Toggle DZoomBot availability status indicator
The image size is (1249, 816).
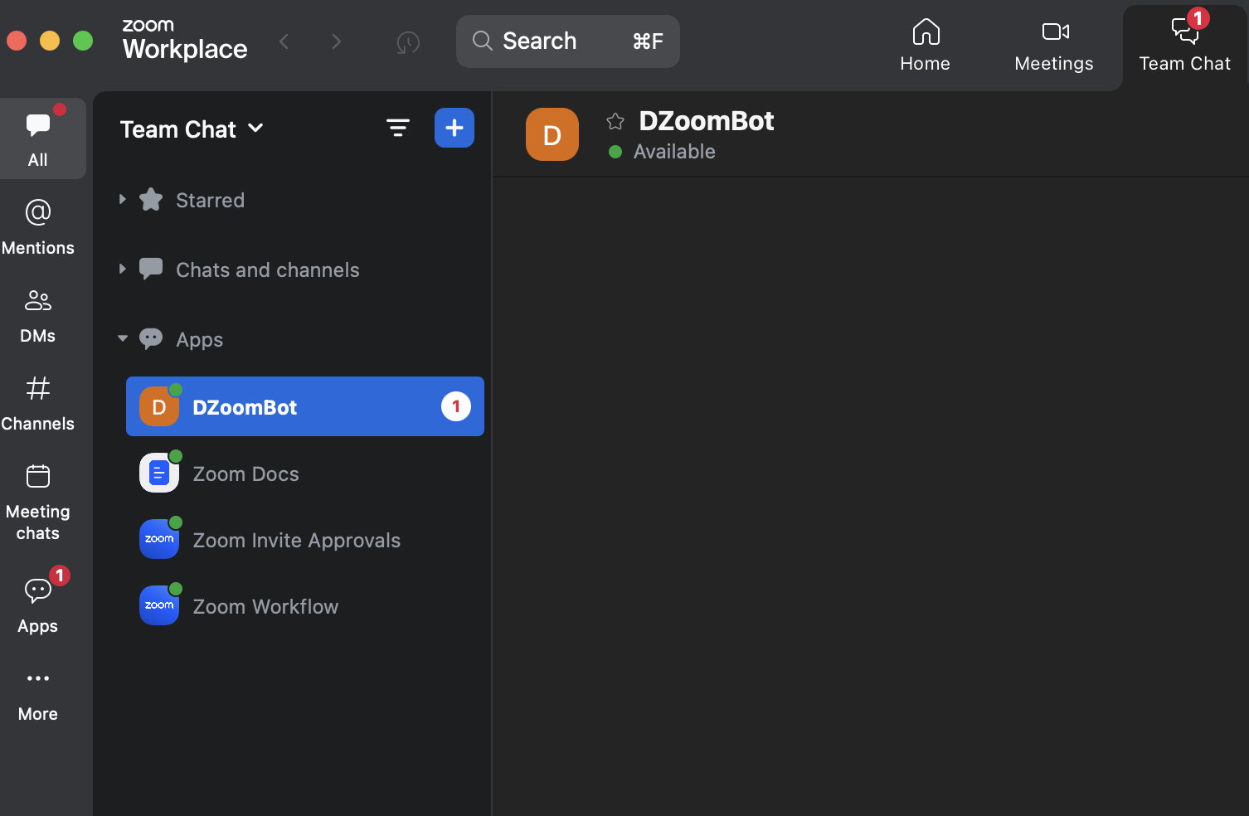[x=615, y=151]
